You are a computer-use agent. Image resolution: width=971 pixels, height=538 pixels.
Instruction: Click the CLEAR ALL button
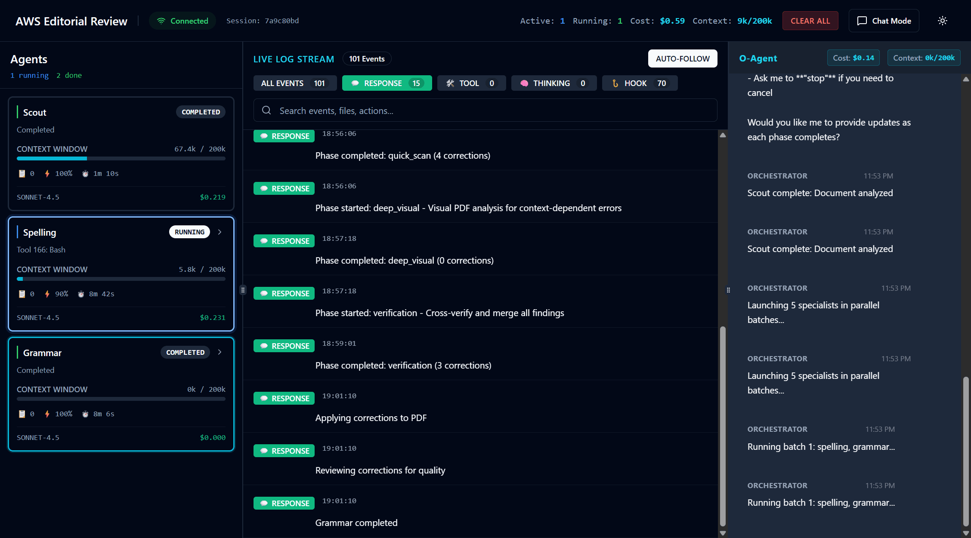coord(810,20)
